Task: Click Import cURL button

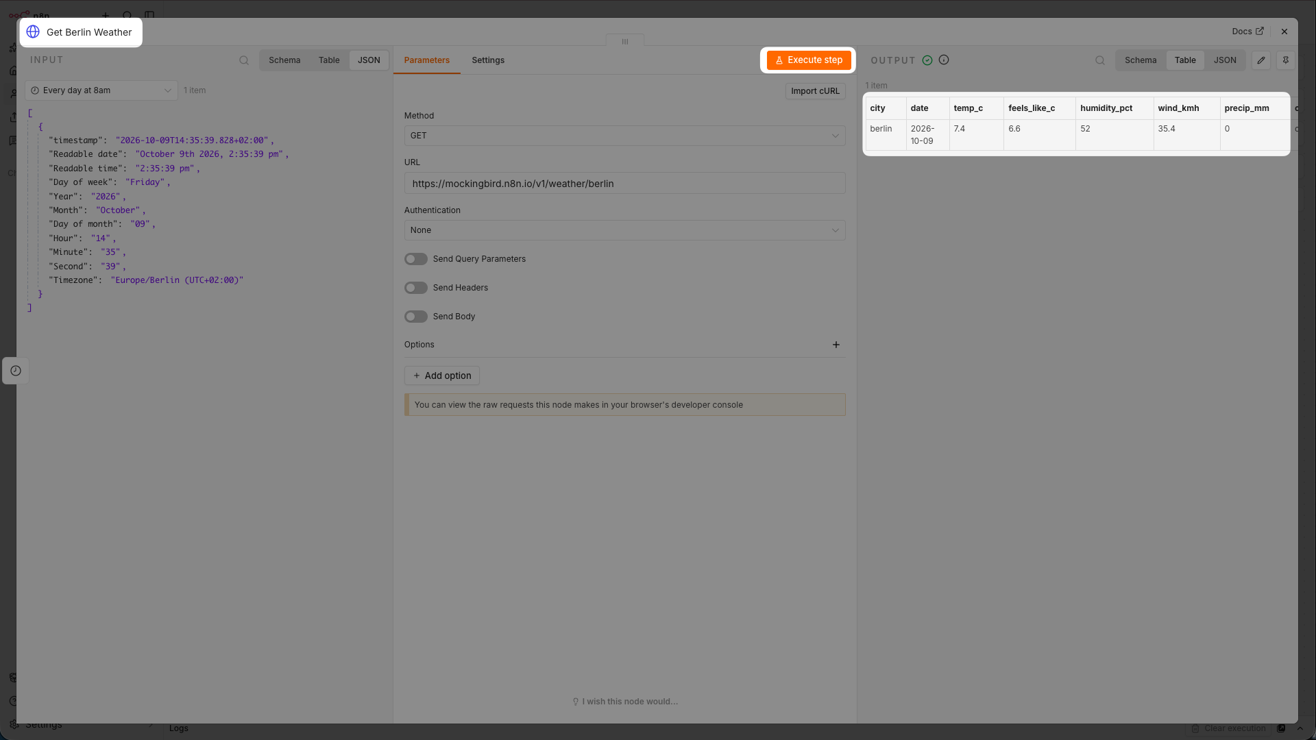Action: pyautogui.click(x=815, y=91)
